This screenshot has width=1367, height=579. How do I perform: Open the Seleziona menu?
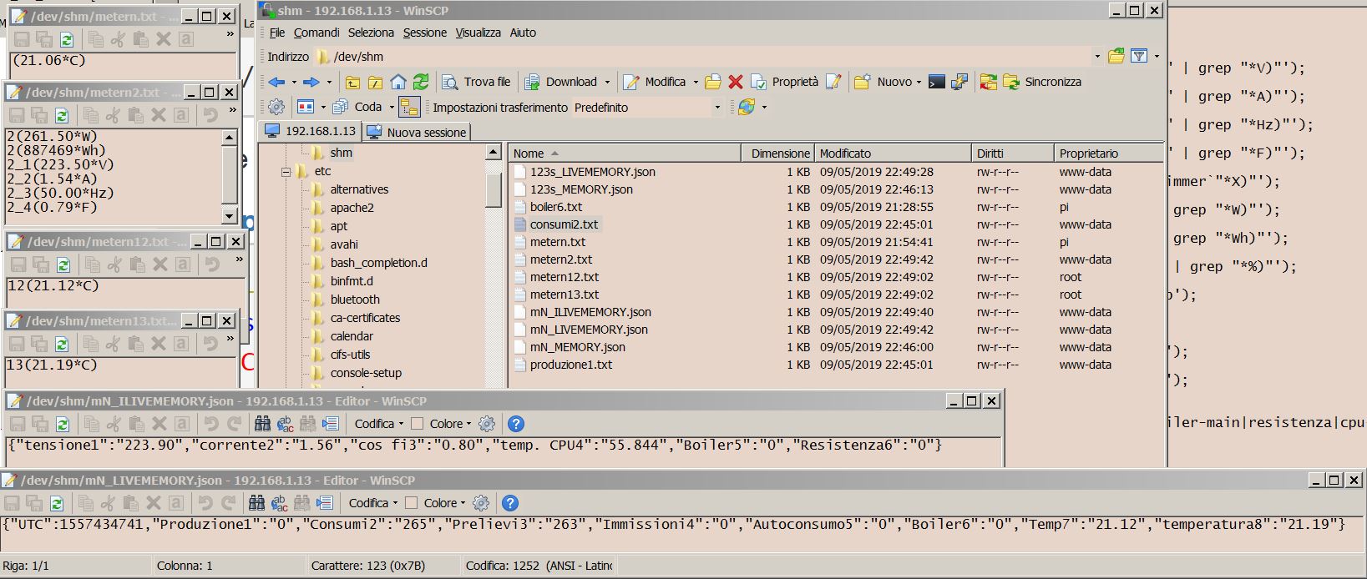click(371, 33)
